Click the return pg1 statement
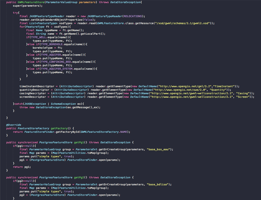This screenshot has height=200, width=261. pos(22,167)
